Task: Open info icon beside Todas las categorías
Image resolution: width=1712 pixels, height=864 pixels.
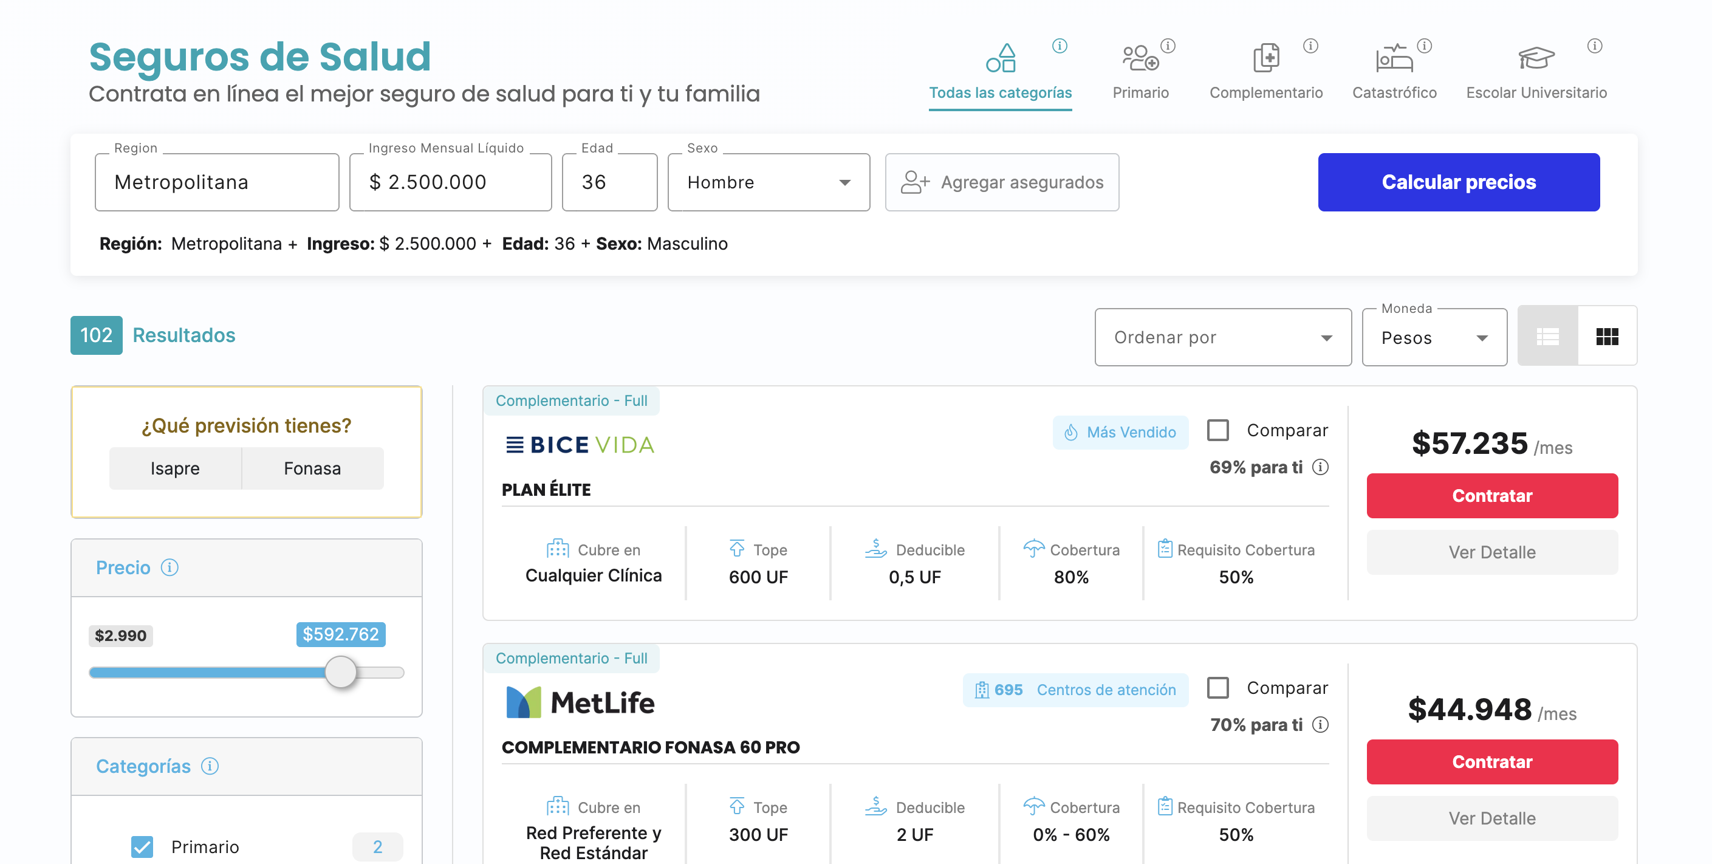Action: [1060, 46]
